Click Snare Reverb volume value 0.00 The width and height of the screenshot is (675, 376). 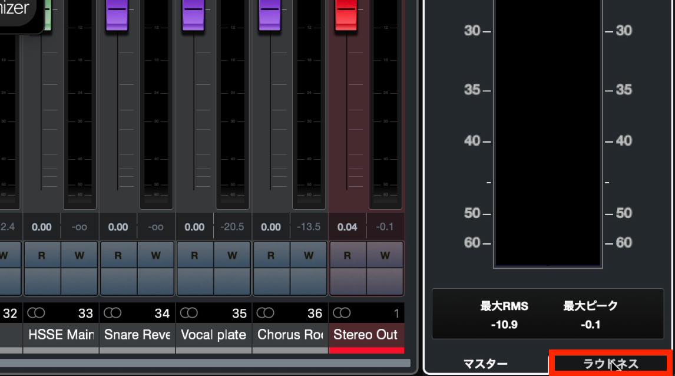pyautogui.click(x=118, y=227)
